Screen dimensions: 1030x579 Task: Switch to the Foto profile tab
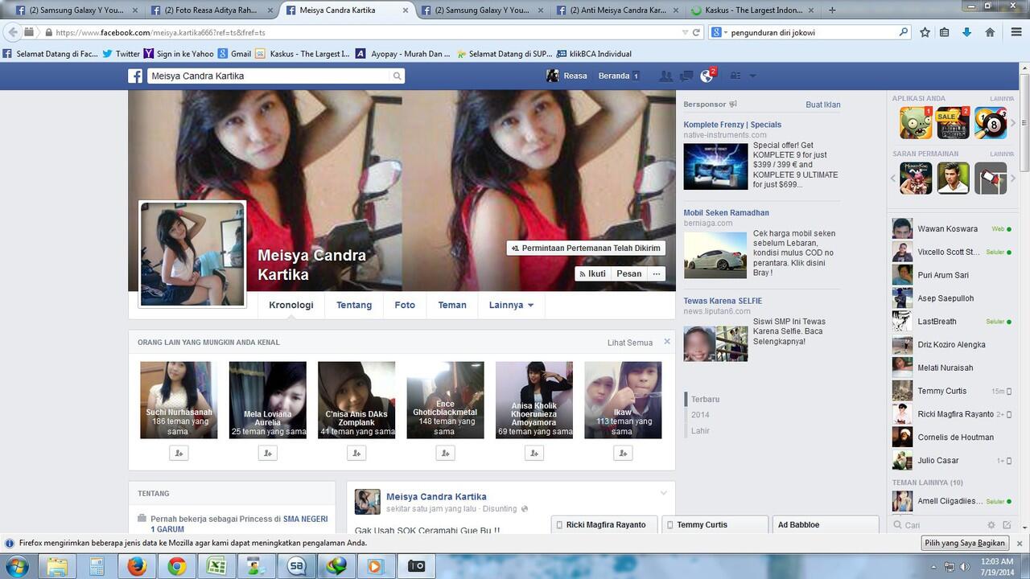[405, 305]
